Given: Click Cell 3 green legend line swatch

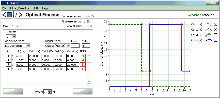Looking at the screenshot, I should coord(209,35).
